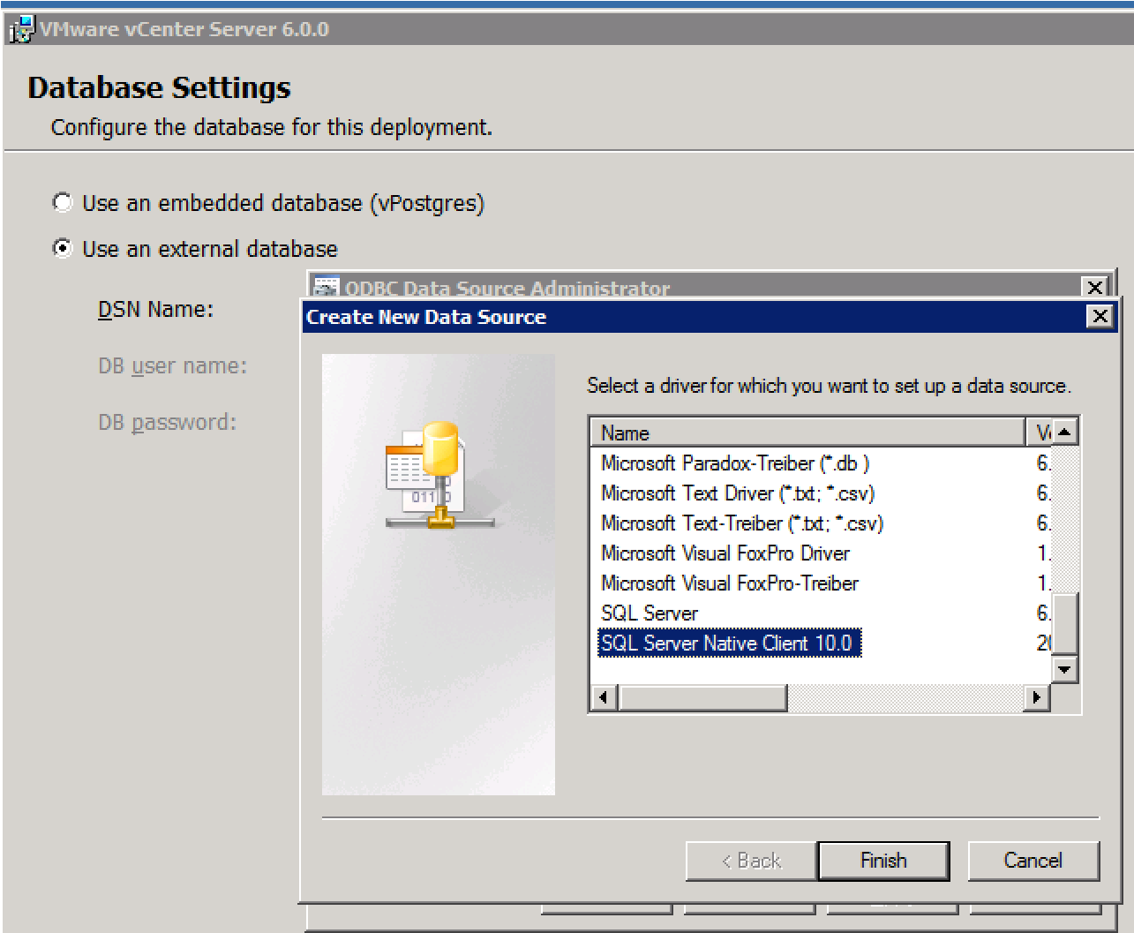Click the driver list scroll down arrow
Image resolution: width=1134 pixels, height=933 pixels.
(1065, 670)
